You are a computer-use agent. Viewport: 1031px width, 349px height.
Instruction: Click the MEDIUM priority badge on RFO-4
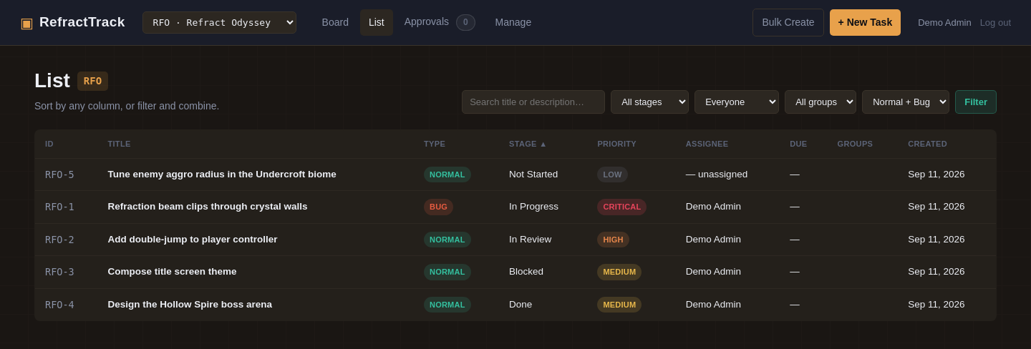pyautogui.click(x=619, y=305)
